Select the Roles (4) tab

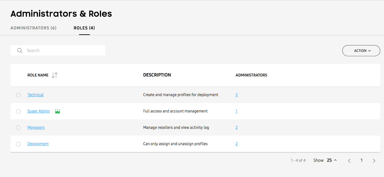click(x=84, y=28)
